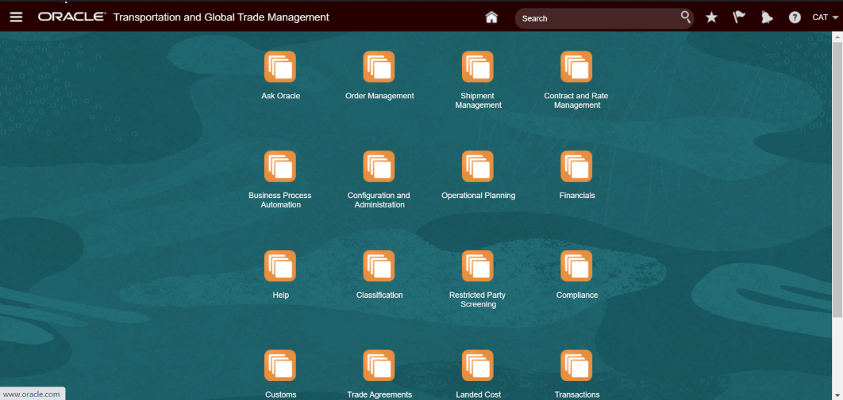Open the Operational Planning tile icon
The height and width of the screenshot is (400, 843).
[478, 166]
